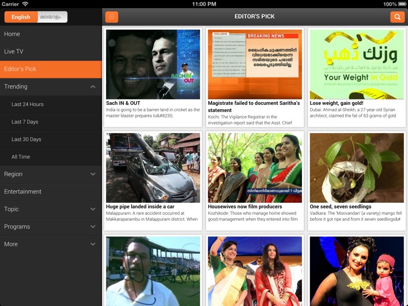Screen dimensions: 408x306
Task: Tap EDITOR'S PICK title in header
Action: pyautogui.click(x=255, y=16)
